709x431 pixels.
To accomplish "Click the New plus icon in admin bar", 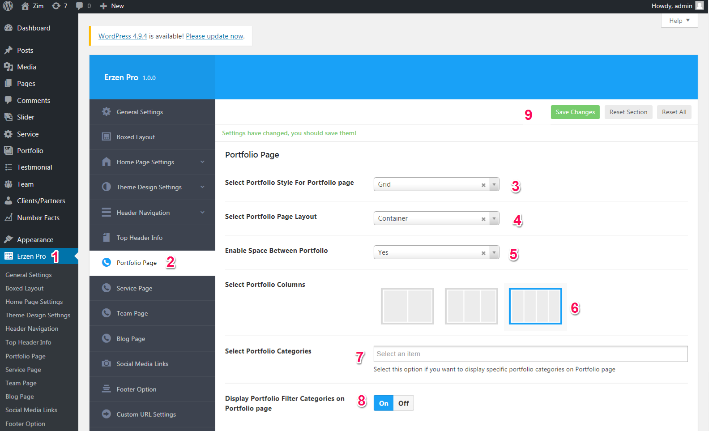I will pos(103,6).
